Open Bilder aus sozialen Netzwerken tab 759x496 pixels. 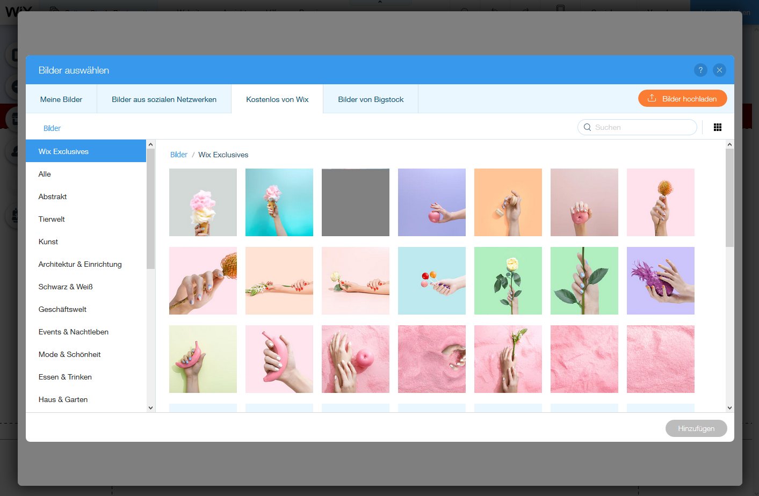164,99
